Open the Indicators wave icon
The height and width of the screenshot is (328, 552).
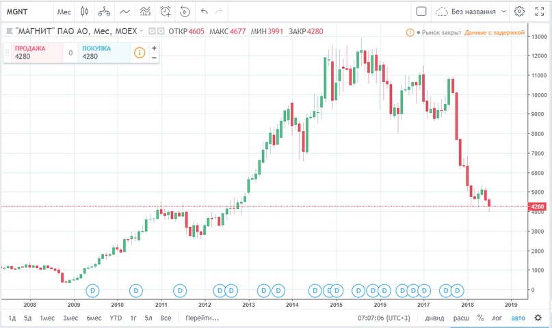click(124, 12)
